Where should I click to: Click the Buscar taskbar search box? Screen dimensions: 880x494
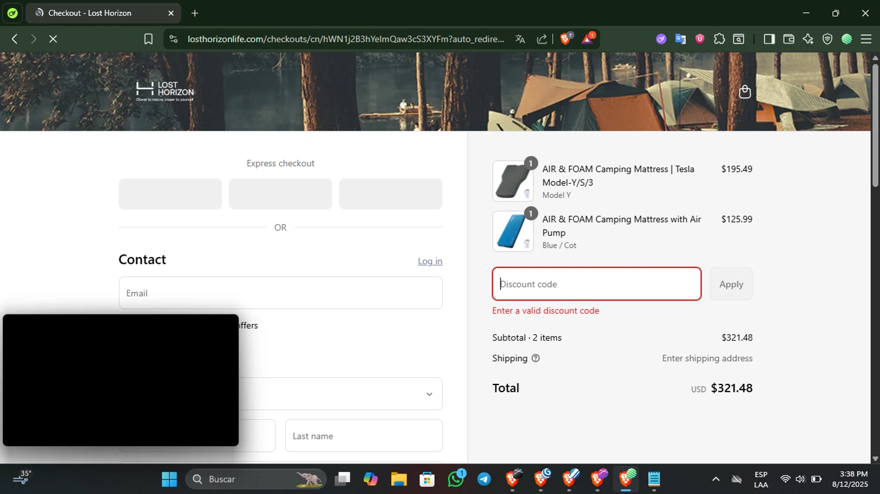[x=256, y=479]
